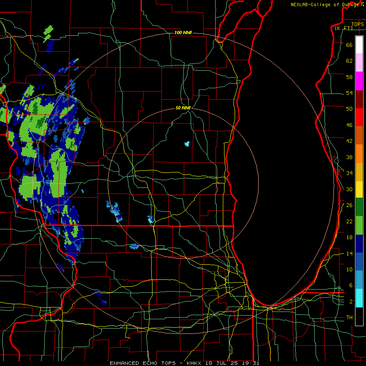Click the legend value "38"
Viewport: 366px width, 366px height.
[x=349, y=157]
